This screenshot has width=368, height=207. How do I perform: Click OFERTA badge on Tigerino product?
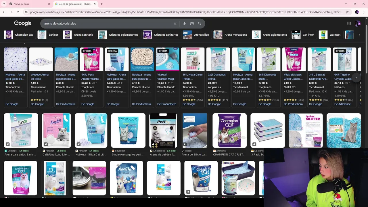[340, 51]
